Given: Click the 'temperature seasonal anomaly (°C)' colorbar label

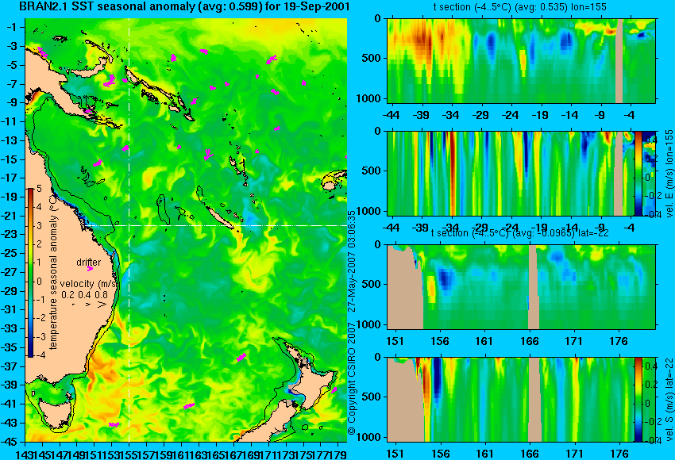Looking at the screenshot, I should [53, 272].
